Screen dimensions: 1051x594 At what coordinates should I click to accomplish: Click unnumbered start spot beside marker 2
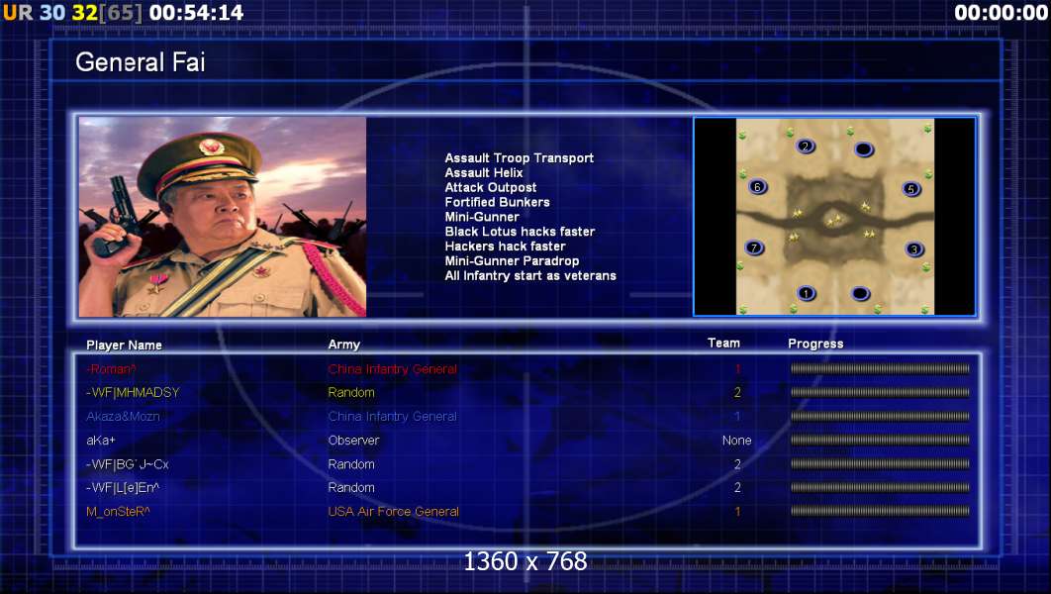[x=864, y=148]
